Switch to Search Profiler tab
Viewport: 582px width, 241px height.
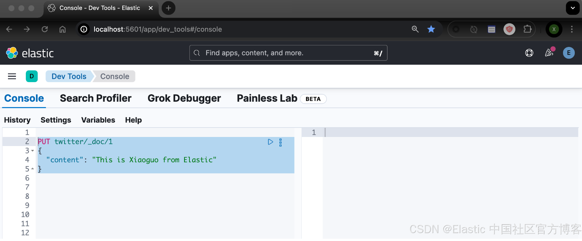96,98
